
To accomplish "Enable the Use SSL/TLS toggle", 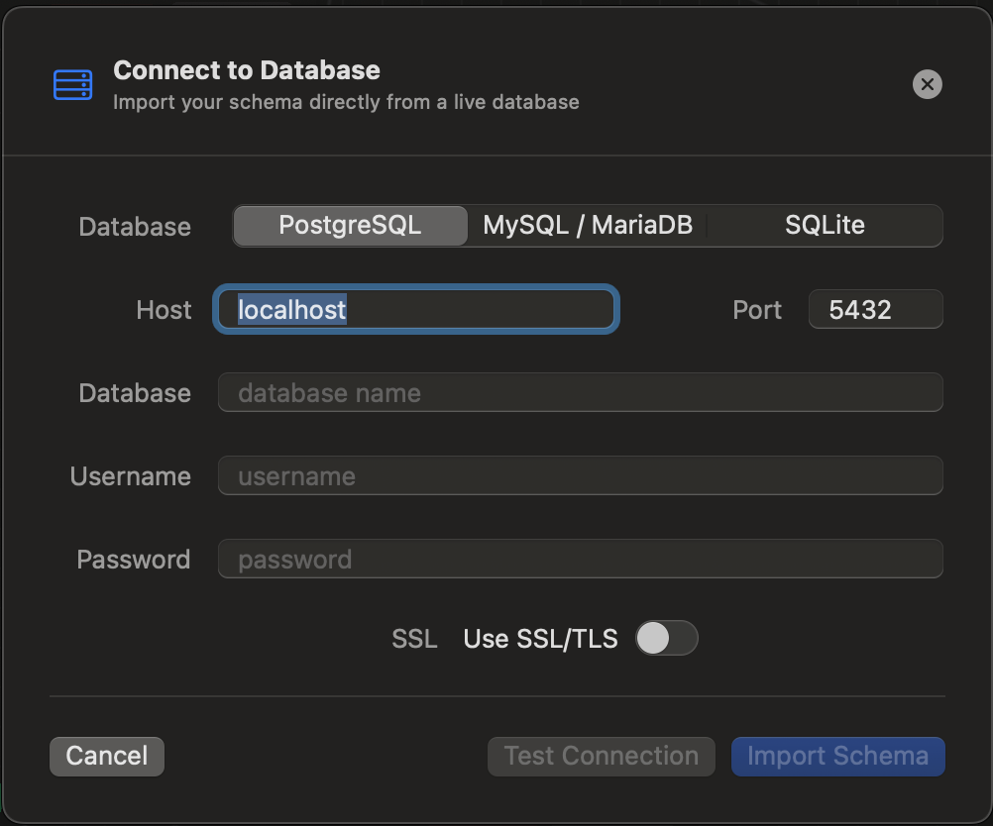I will click(x=666, y=638).
